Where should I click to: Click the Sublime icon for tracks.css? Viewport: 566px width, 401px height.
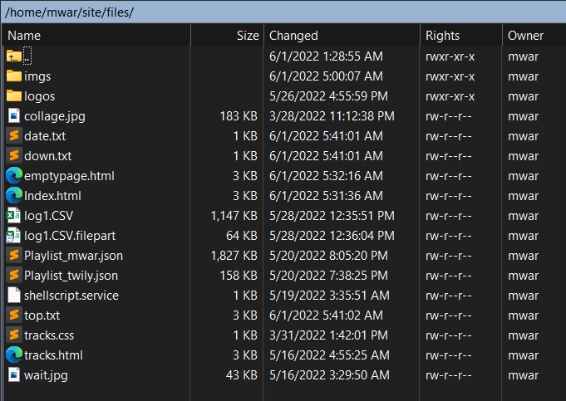(x=13, y=335)
